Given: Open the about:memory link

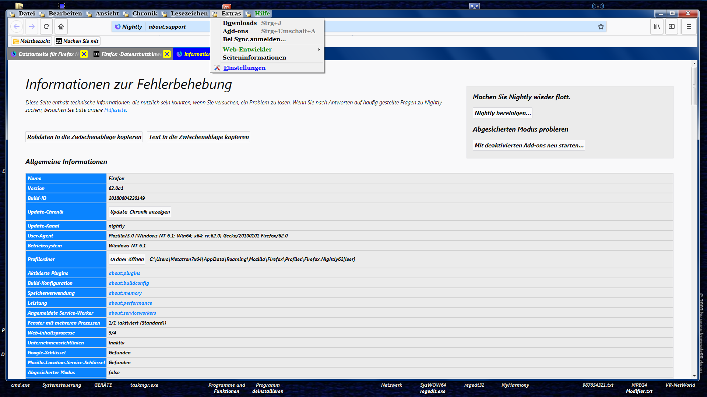Looking at the screenshot, I should [125, 293].
